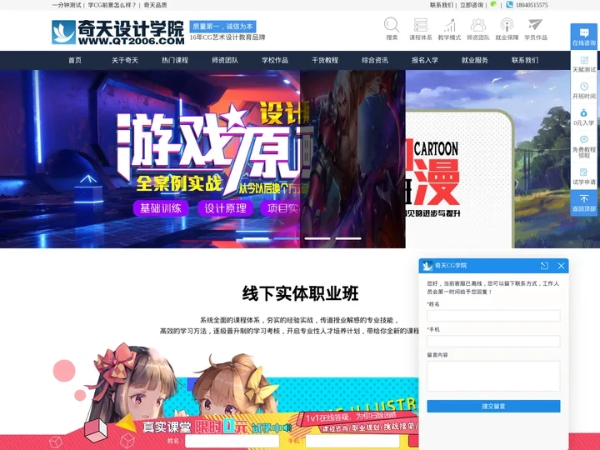Image resolution: width=600 pixels, height=450 pixels.
Task: Click the 学CG前景怎么样？ link
Action: point(112,5)
